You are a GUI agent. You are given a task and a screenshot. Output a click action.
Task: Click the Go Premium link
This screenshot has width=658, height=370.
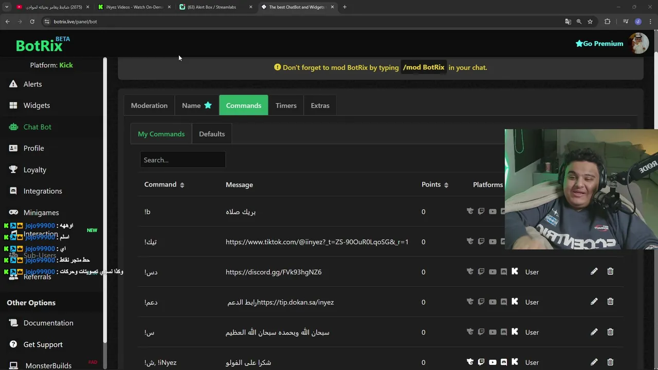click(599, 44)
